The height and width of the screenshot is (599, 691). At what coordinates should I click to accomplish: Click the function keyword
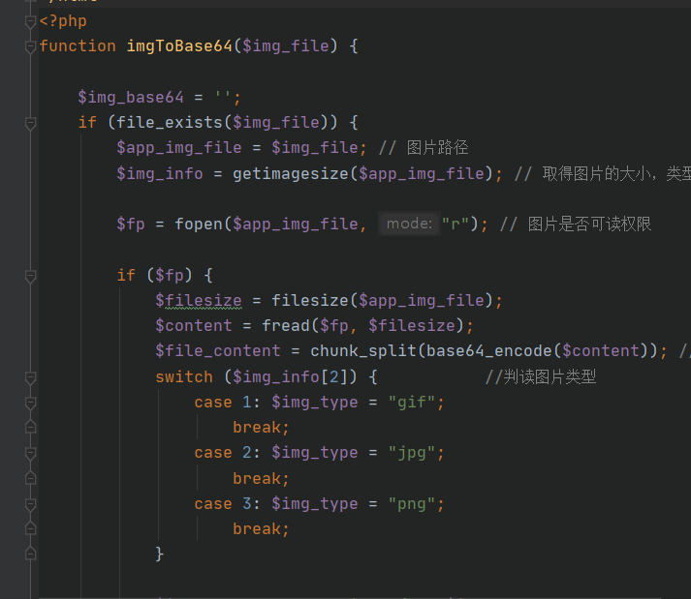coord(78,46)
